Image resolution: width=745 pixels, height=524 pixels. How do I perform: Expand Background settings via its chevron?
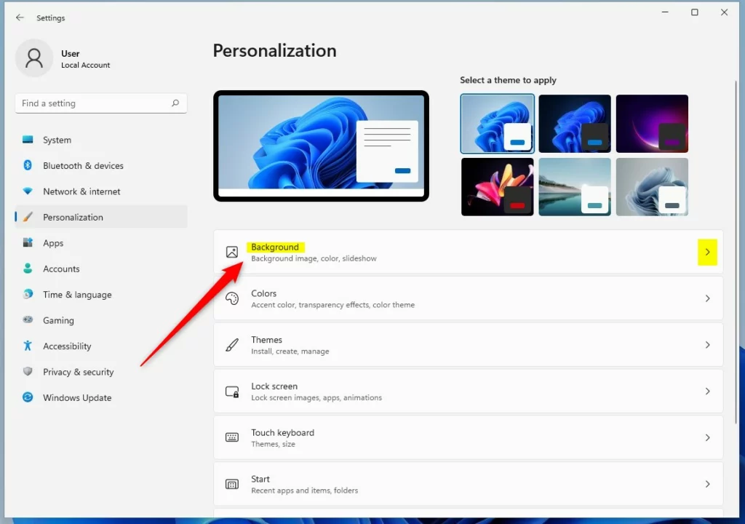707,252
